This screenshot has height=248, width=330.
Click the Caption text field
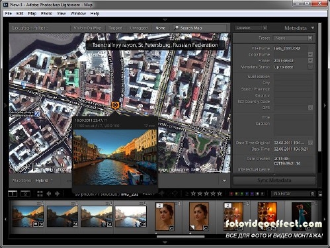(293, 129)
